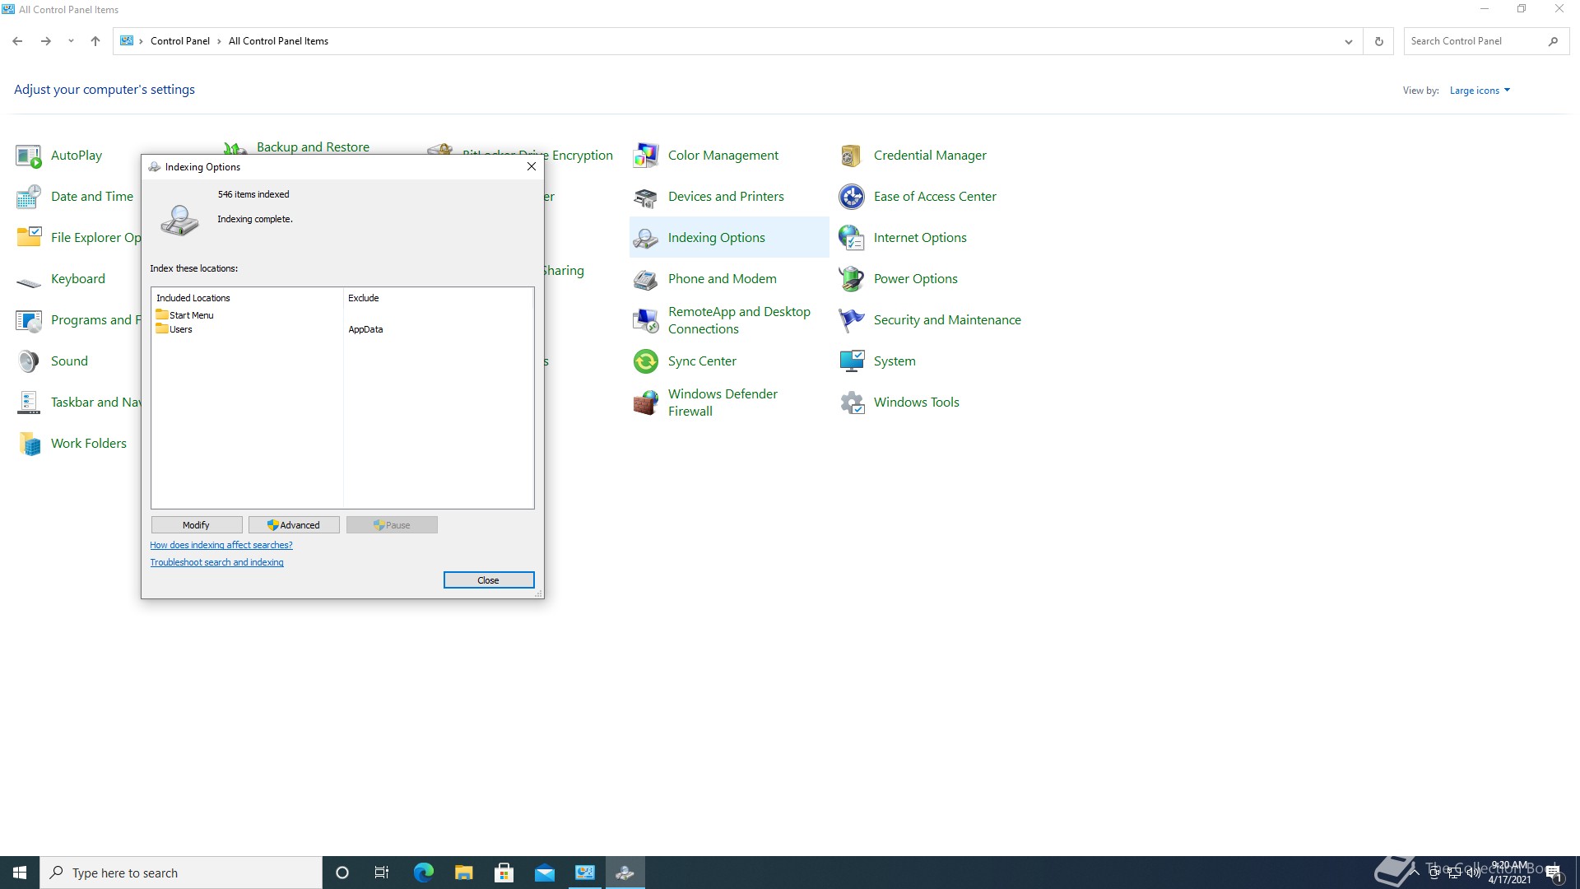
Task: Open Credential Manager icon
Action: 852,156
